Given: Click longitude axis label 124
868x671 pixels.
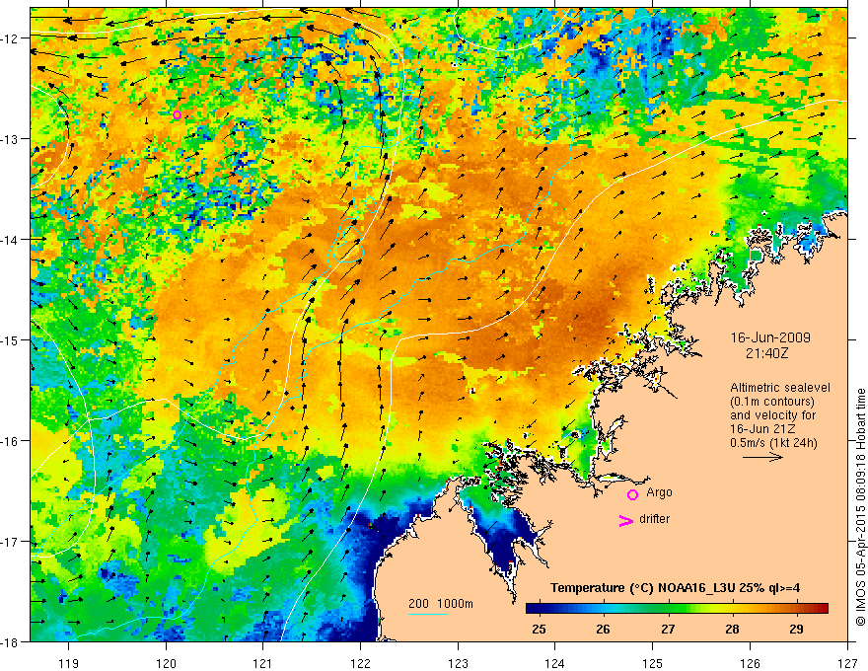Looking at the screenshot, I should tap(555, 664).
